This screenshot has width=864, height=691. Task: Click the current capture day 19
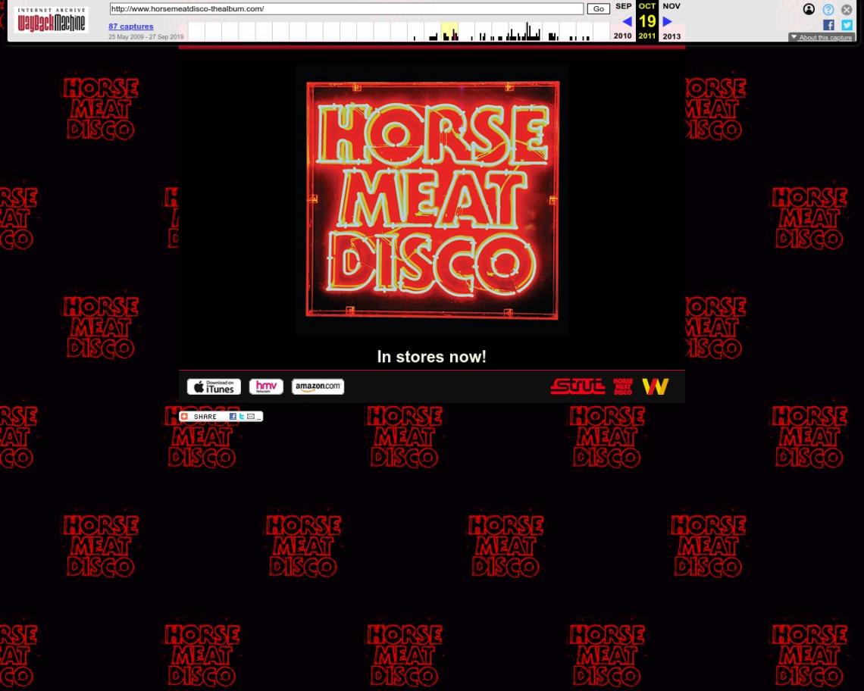[x=647, y=21]
